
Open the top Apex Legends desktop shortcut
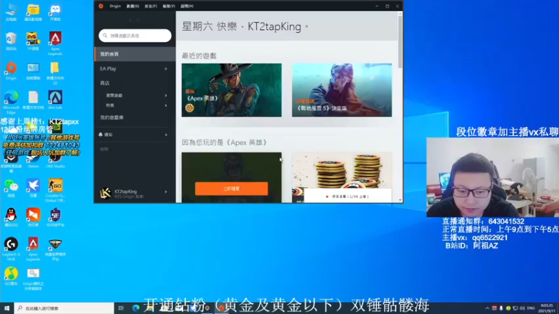(x=55, y=43)
